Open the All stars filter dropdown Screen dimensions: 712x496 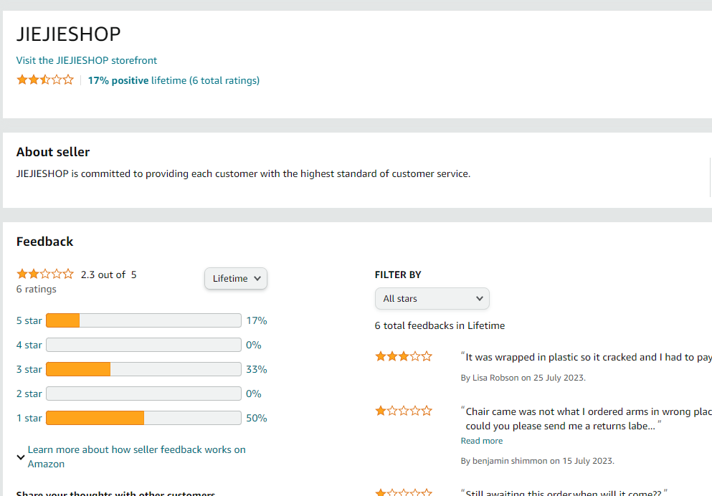point(432,299)
